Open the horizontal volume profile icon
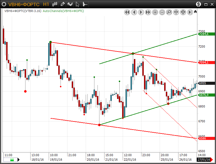 pos(85,4)
